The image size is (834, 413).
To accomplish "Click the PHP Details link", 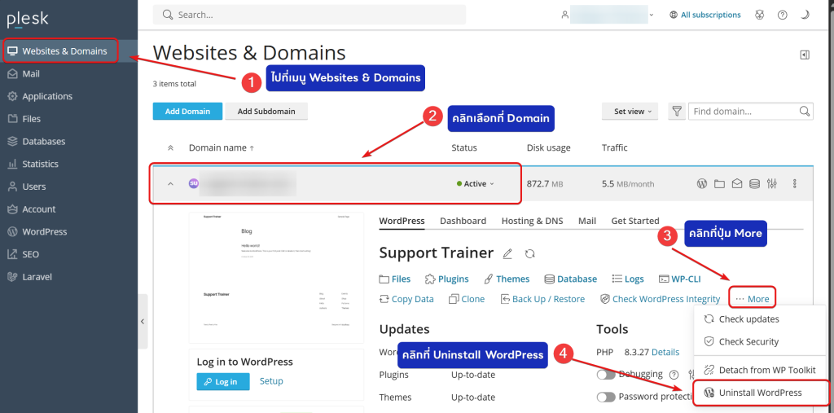I will [665, 352].
